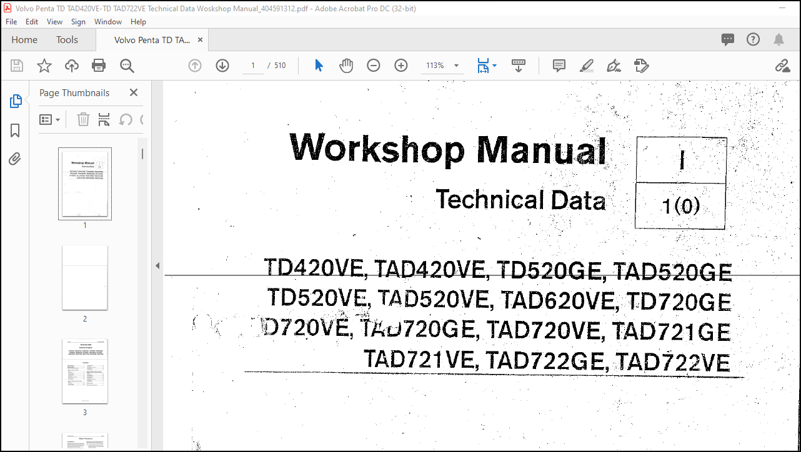
Task: Select the Volvo Penta document tab
Action: click(152, 39)
